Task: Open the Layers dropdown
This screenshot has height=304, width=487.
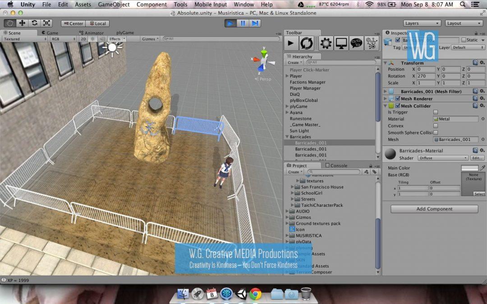Action: coord(422,23)
